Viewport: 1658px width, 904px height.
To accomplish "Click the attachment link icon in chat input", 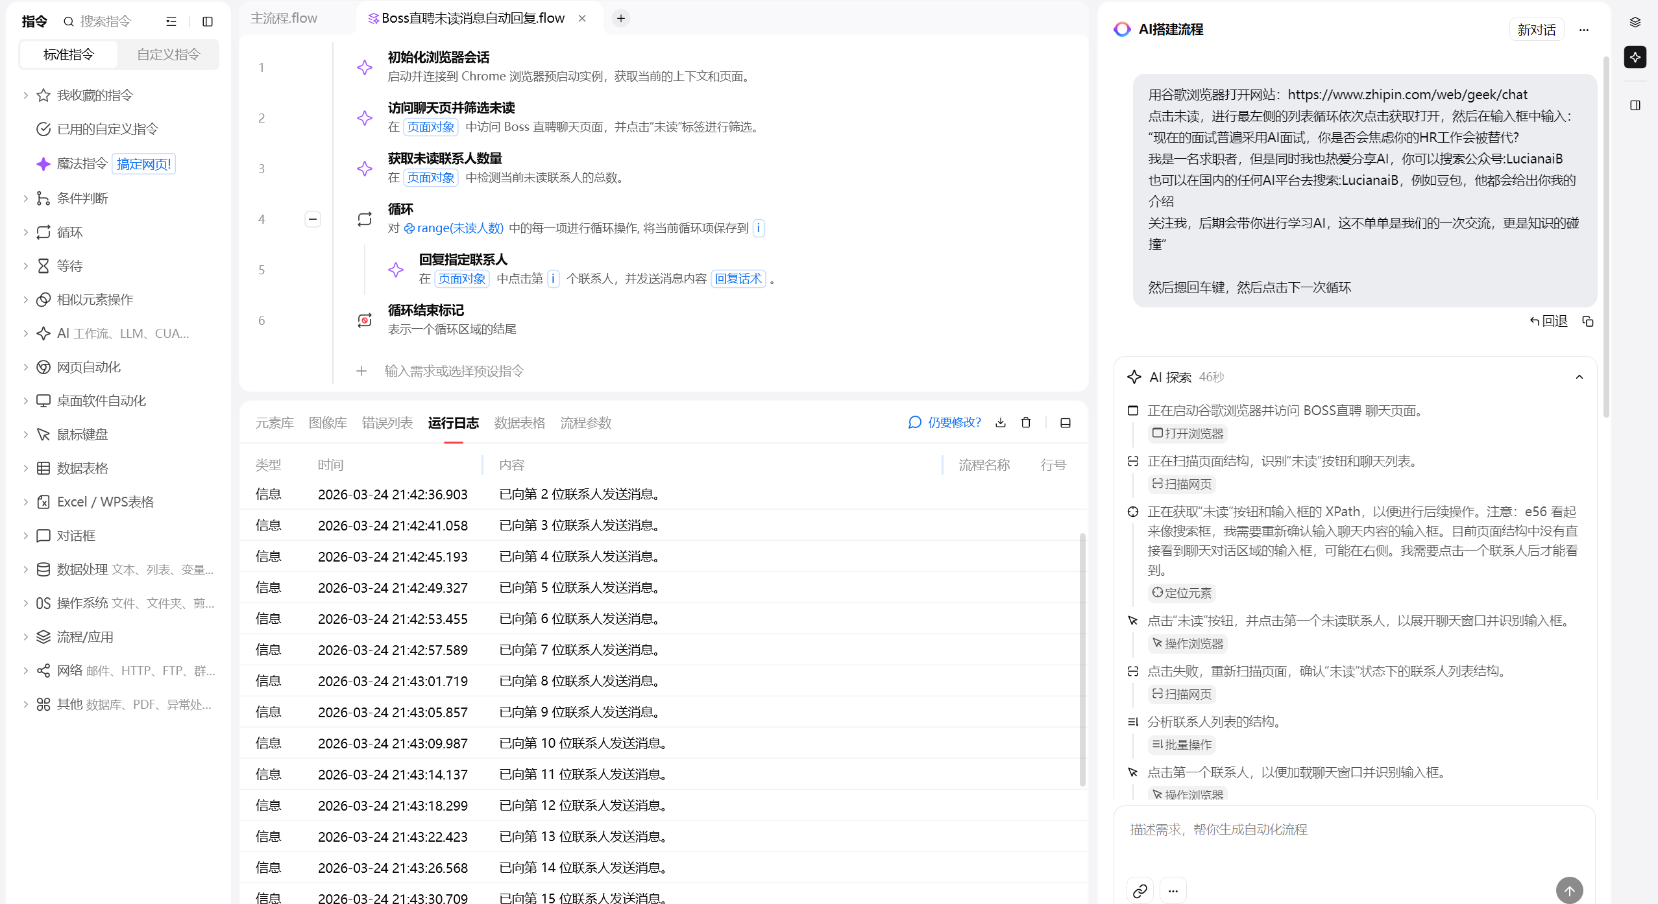I will pos(1140,891).
